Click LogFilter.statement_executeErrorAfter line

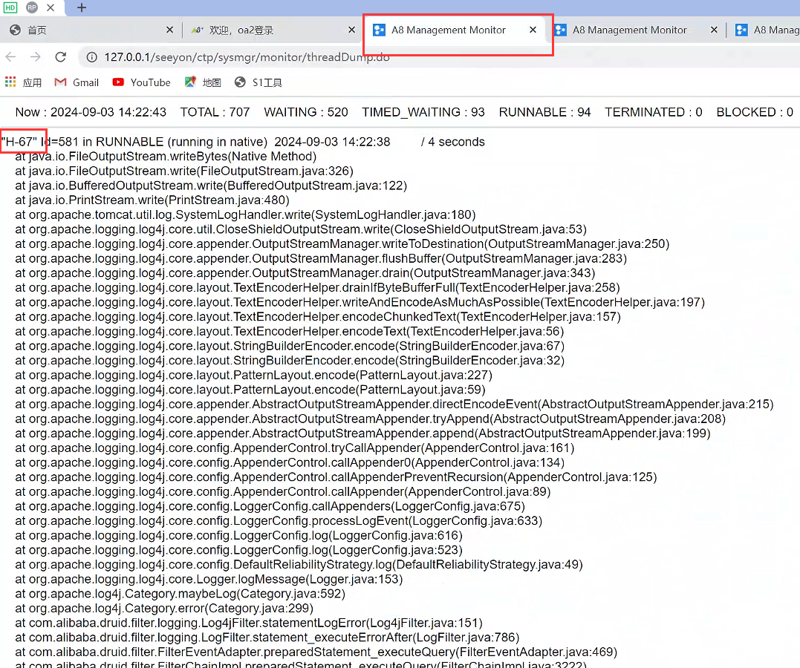267,638
